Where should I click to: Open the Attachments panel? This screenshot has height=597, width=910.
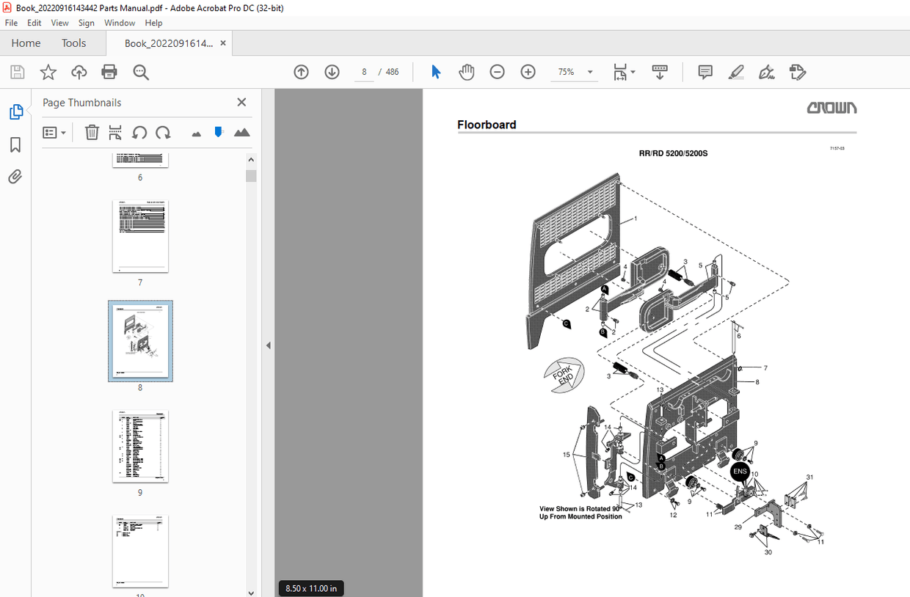click(x=15, y=176)
